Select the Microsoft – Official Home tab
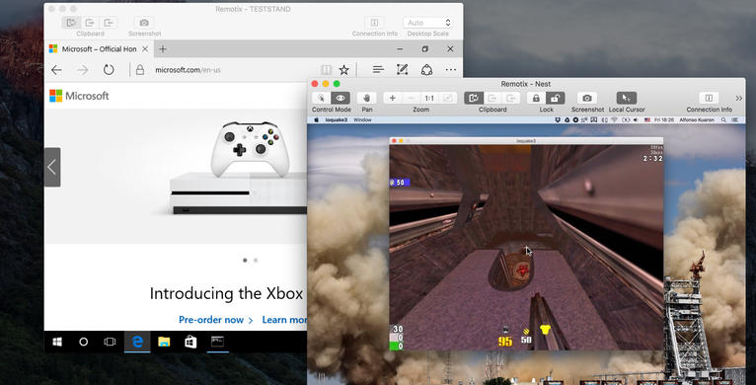756x385 pixels. [99, 48]
